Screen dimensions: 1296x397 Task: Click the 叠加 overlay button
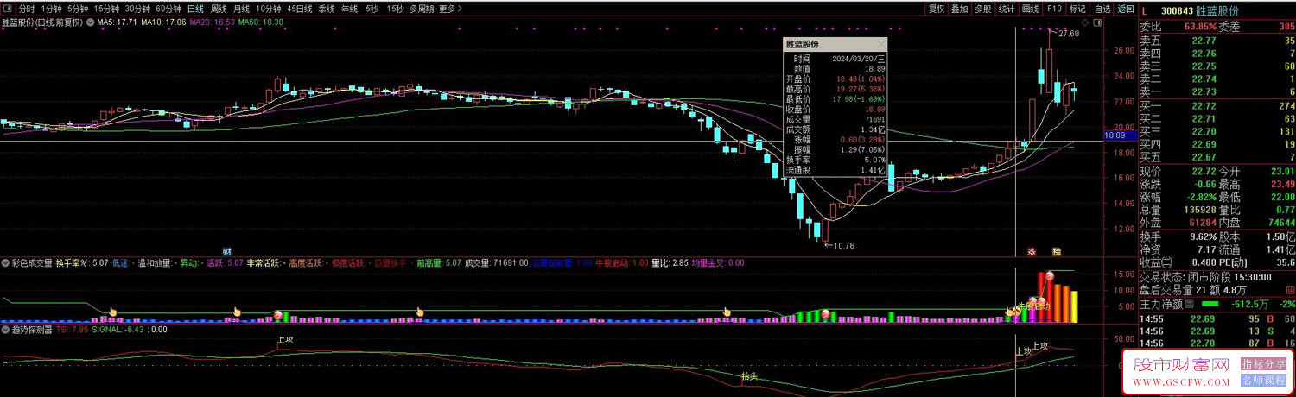point(959,9)
